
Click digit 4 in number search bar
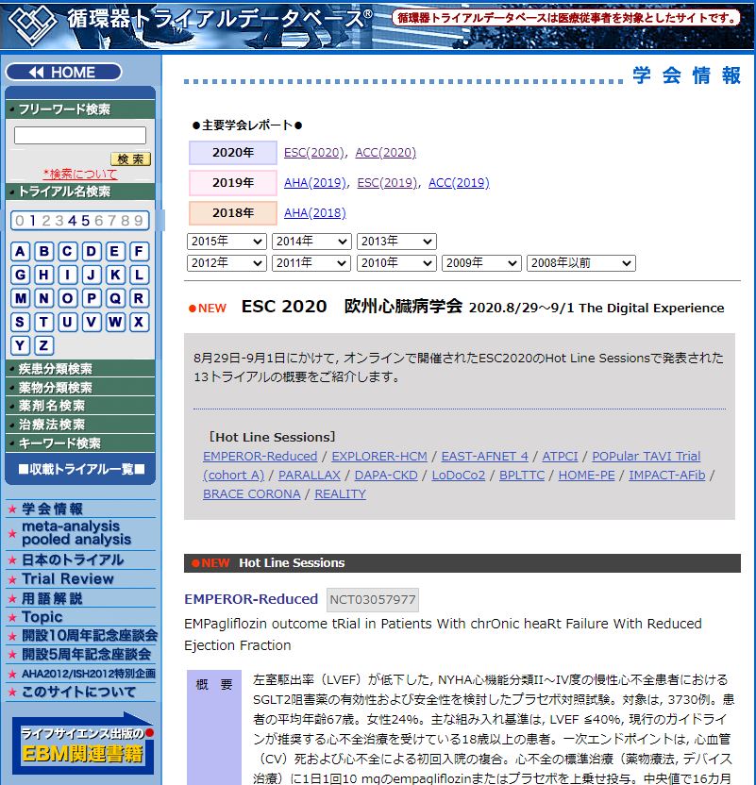coord(72,220)
